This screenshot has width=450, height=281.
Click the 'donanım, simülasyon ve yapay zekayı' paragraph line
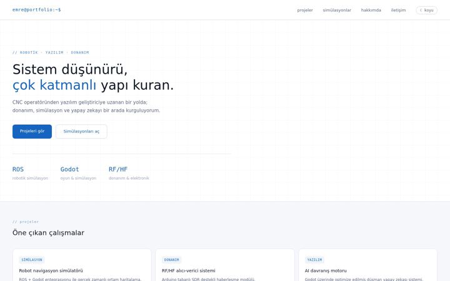coord(86,111)
